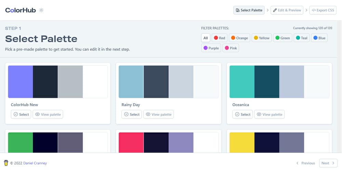This screenshot has height=171, width=342.
Task: Select the Oceanica palette
Action: (242, 114)
